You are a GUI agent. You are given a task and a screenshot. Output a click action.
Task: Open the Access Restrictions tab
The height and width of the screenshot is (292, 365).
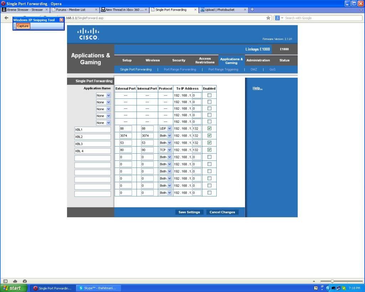click(205, 60)
